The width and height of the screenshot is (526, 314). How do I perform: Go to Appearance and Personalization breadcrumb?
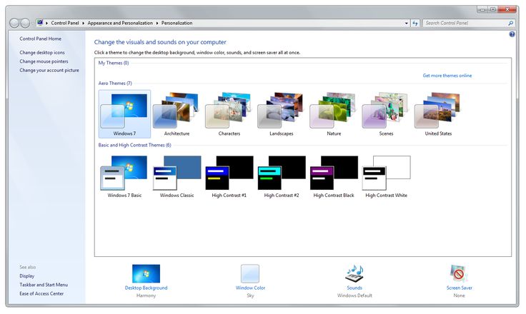[x=120, y=23]
